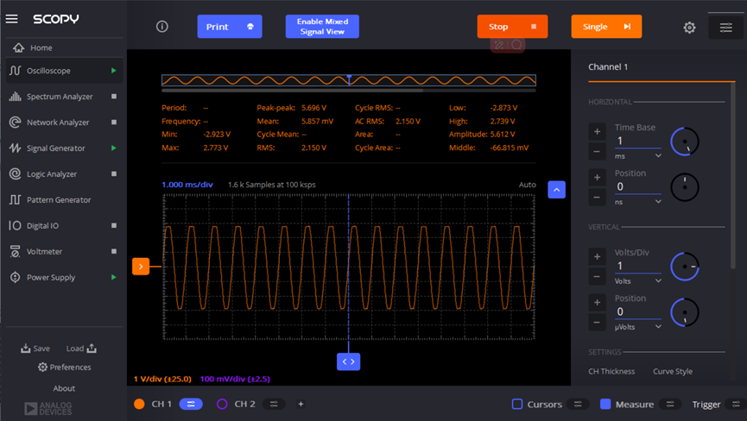Decrease horizontal Position with minus button
The width and height of the screenshot is (747, 421).
click(597, 198)
